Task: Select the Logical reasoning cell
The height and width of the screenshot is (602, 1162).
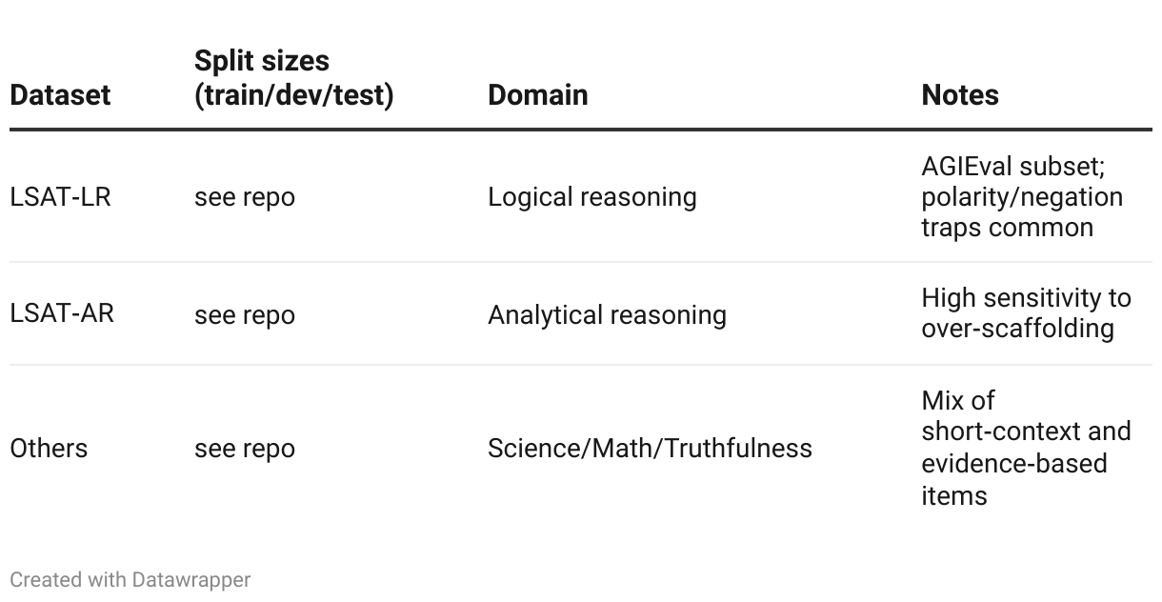Action: point(592,197)
